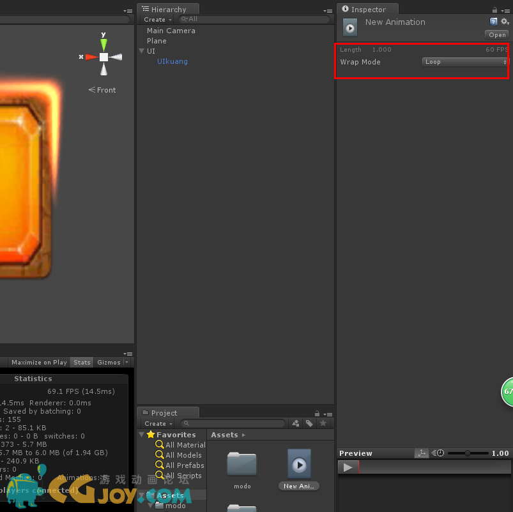The height and width of the screenshot is (512, 513).
Task: Click the red X axis on scene gizmo
Action: click(90, 57)
